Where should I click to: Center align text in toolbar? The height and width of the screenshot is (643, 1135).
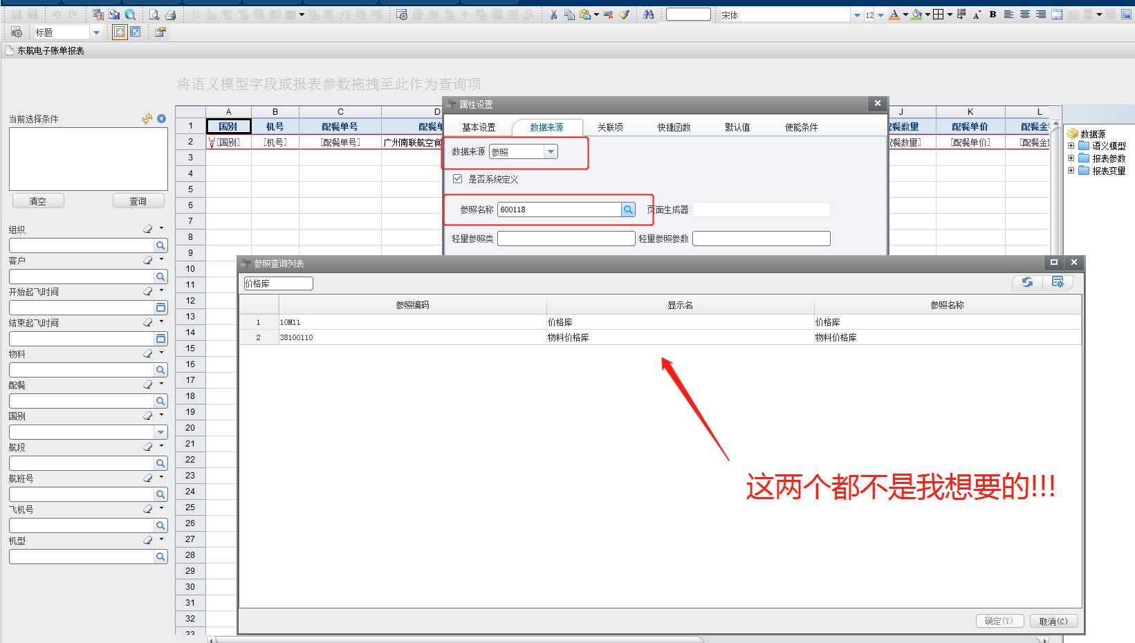coord(1025,15)
